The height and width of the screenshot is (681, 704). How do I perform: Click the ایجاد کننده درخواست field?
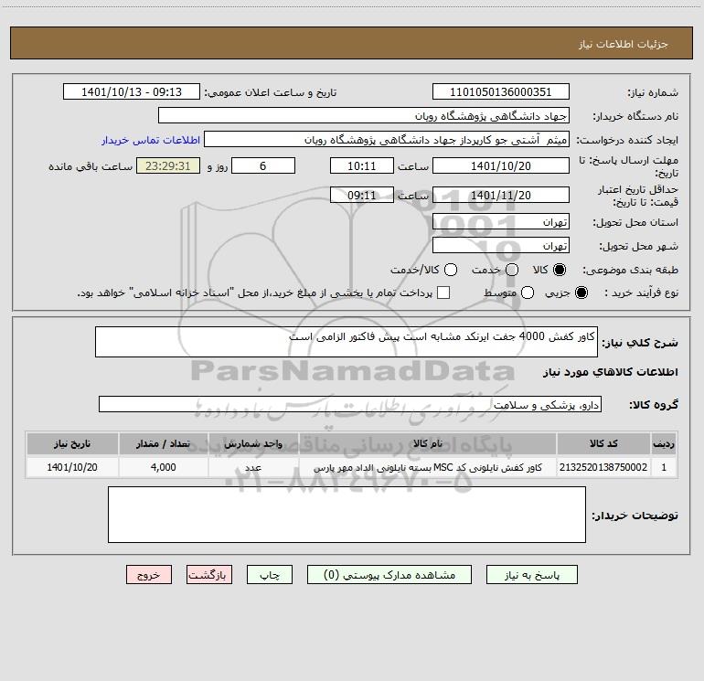387,139
